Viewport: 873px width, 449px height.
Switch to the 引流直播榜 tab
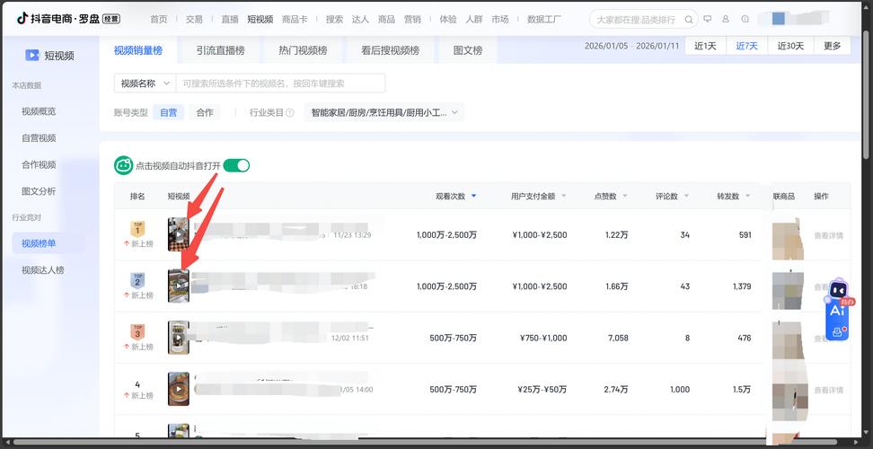tap(220, 50)
